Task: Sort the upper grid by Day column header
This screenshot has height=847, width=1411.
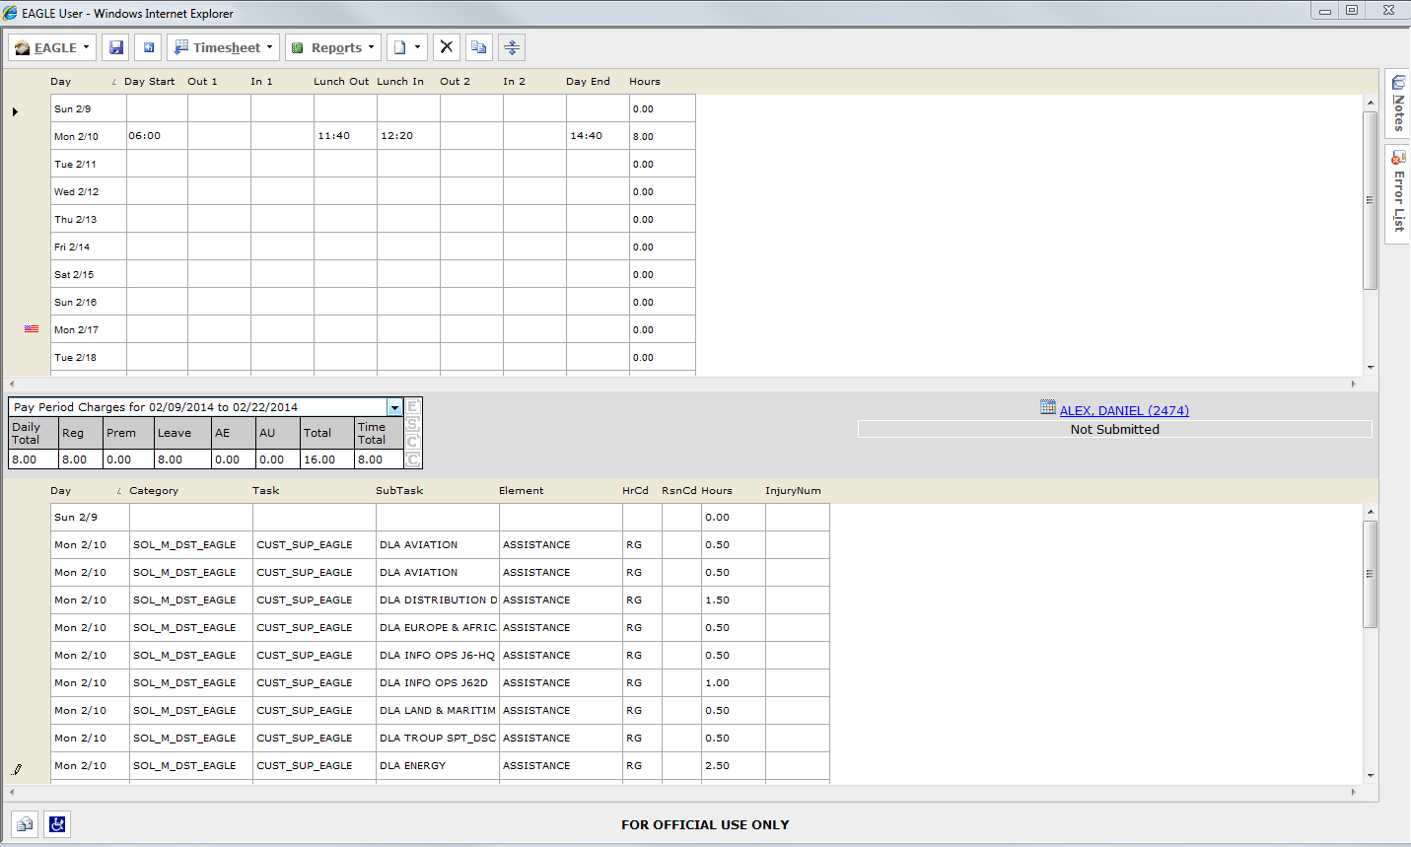Action: click(61, 82)
